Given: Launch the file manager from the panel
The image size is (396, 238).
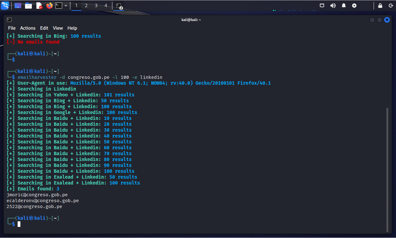Looking at the screenshot, I should pos(28,6).
